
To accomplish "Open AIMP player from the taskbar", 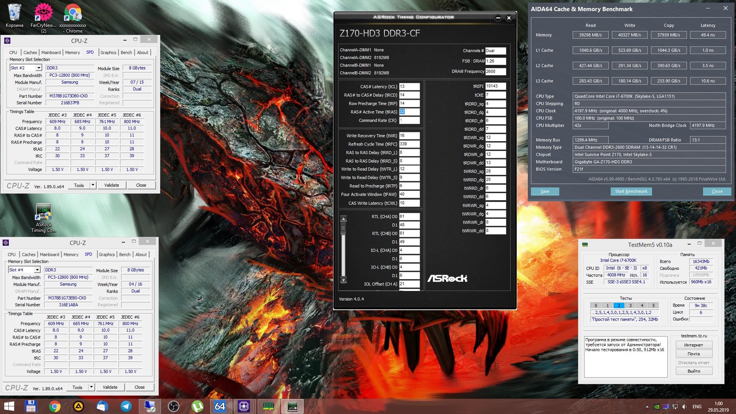I will pos(79,406).
